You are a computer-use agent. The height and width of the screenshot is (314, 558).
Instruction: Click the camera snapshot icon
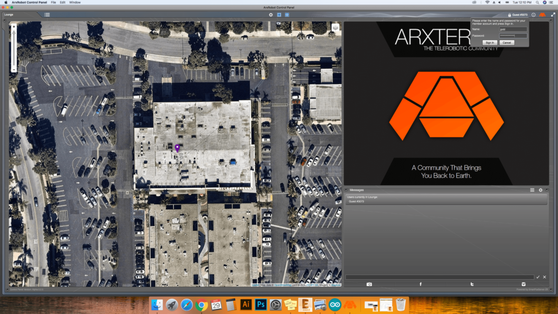[x=369, y=284]
